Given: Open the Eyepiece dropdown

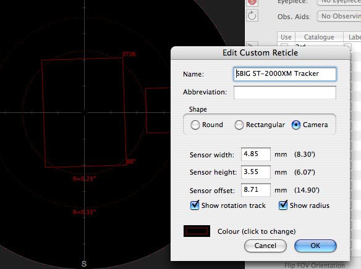Looking at the screenshot, I should (339, 2).
